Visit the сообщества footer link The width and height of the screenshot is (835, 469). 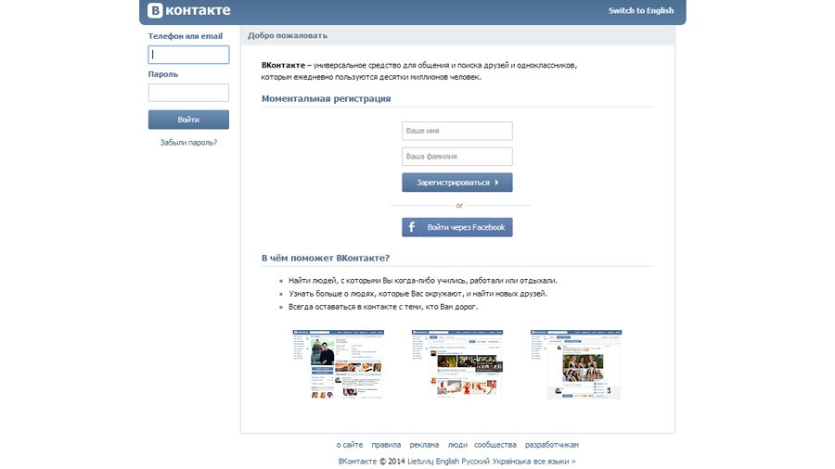click(x=495, y=445)
